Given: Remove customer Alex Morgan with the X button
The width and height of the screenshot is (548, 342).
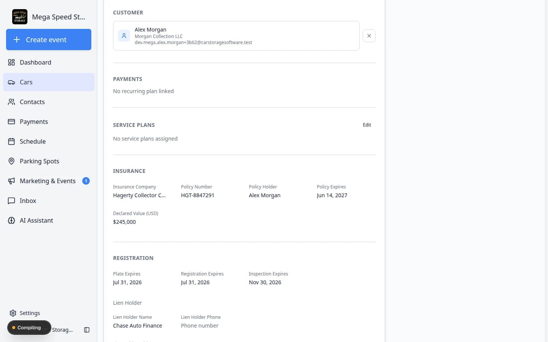Looking at the screenshot, I should click(369, 36).
